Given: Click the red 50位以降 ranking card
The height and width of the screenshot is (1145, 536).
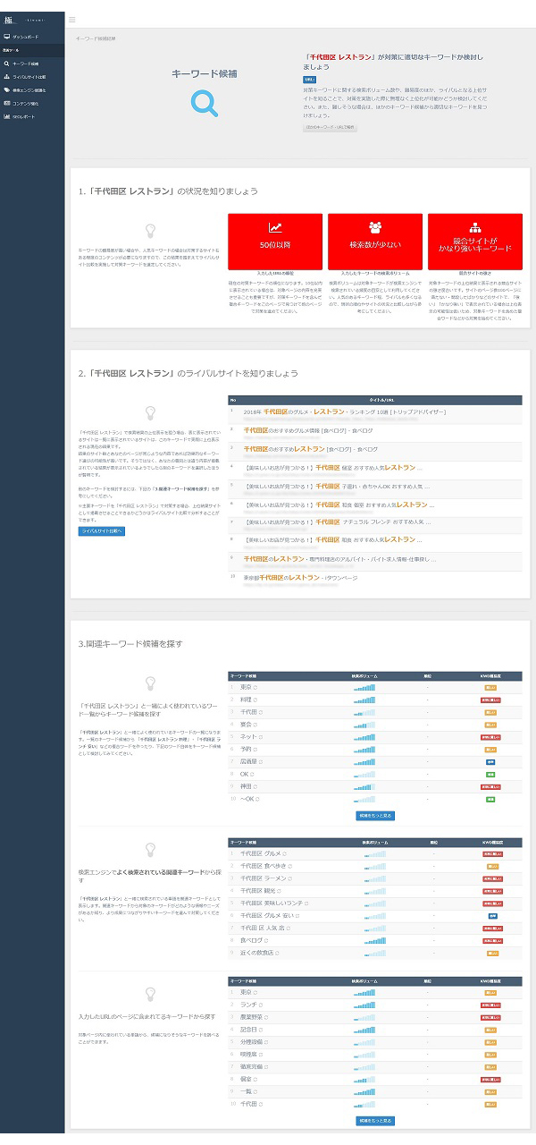Looking at the screenshot, I should point(274,239).
